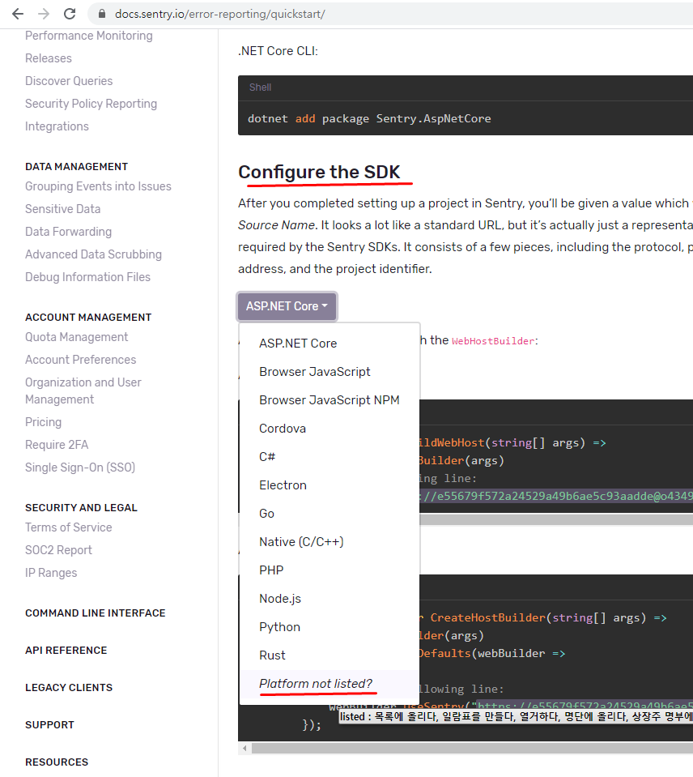Choose Browser JavaScript in the dropdown
Viewport: 693px width, 777px height.
click(329, 372)
